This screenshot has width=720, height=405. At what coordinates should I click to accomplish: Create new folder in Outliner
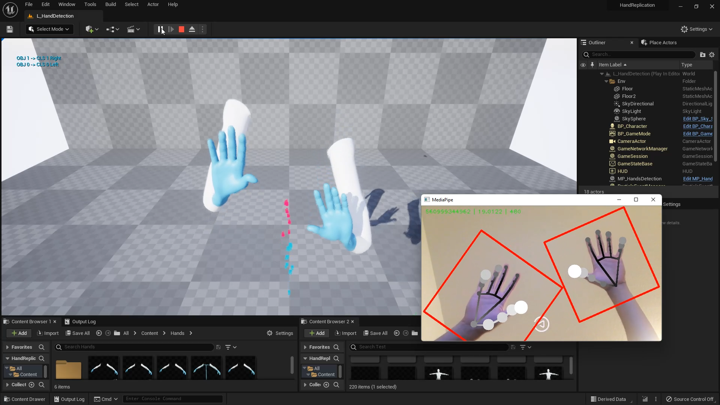pyautogui.click(x=702, y=54)
